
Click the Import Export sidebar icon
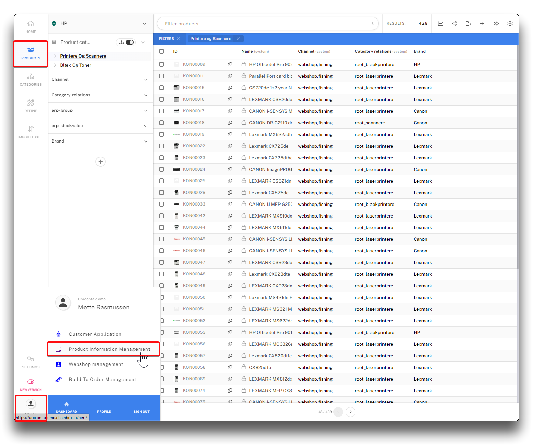point(30,132)
